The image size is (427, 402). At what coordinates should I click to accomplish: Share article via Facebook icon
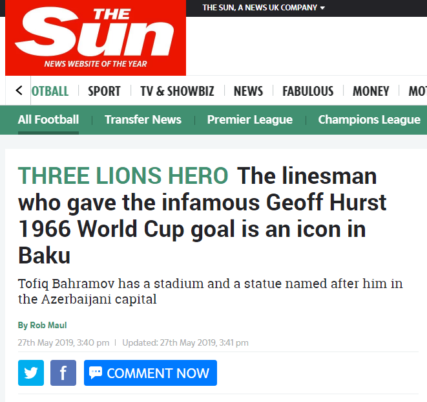pos(63,373)
